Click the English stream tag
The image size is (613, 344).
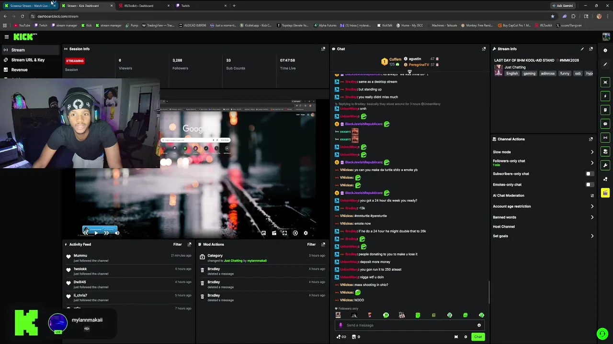point(512,74)
